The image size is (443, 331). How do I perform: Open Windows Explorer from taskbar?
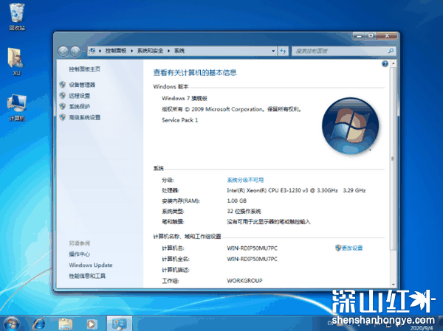[x=65, y=324]
